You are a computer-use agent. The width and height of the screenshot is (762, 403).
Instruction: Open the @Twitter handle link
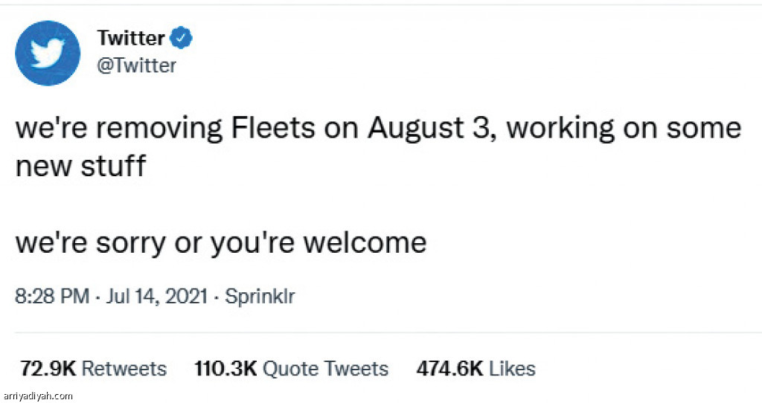pos(137,65)
